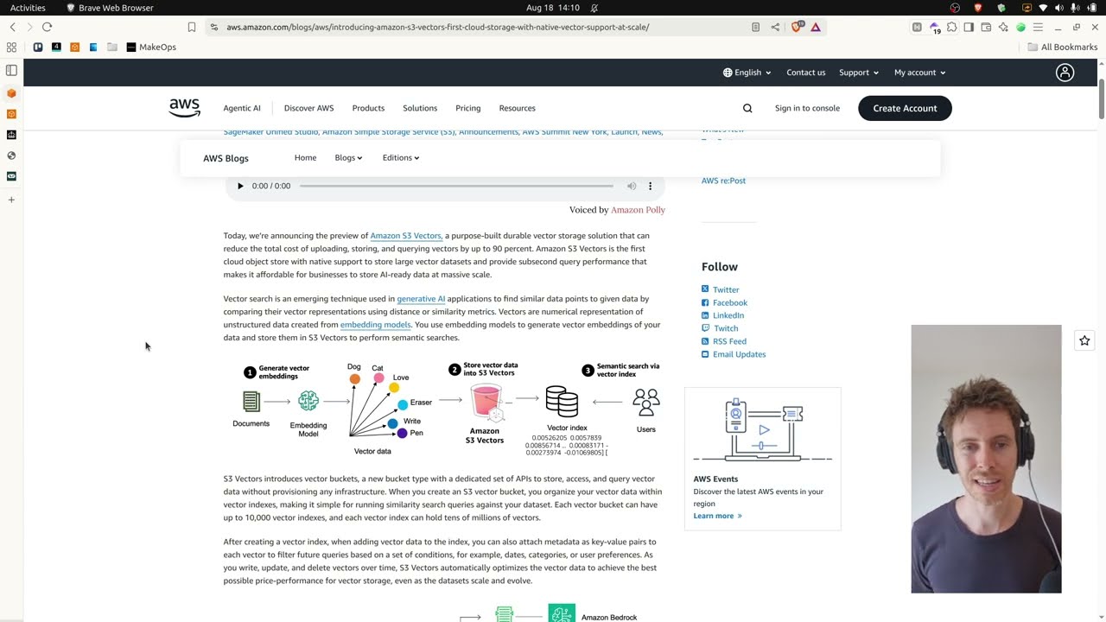The width and height of the screenshot is (1106, 622).
Task: Open reader mode icon in address bar
Action: pos(755,27)
